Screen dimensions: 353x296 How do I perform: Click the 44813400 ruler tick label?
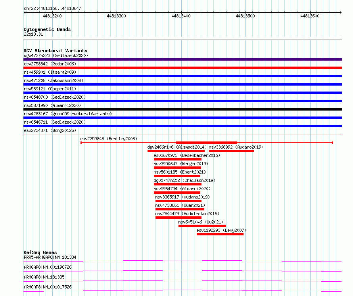pos(181,16)
